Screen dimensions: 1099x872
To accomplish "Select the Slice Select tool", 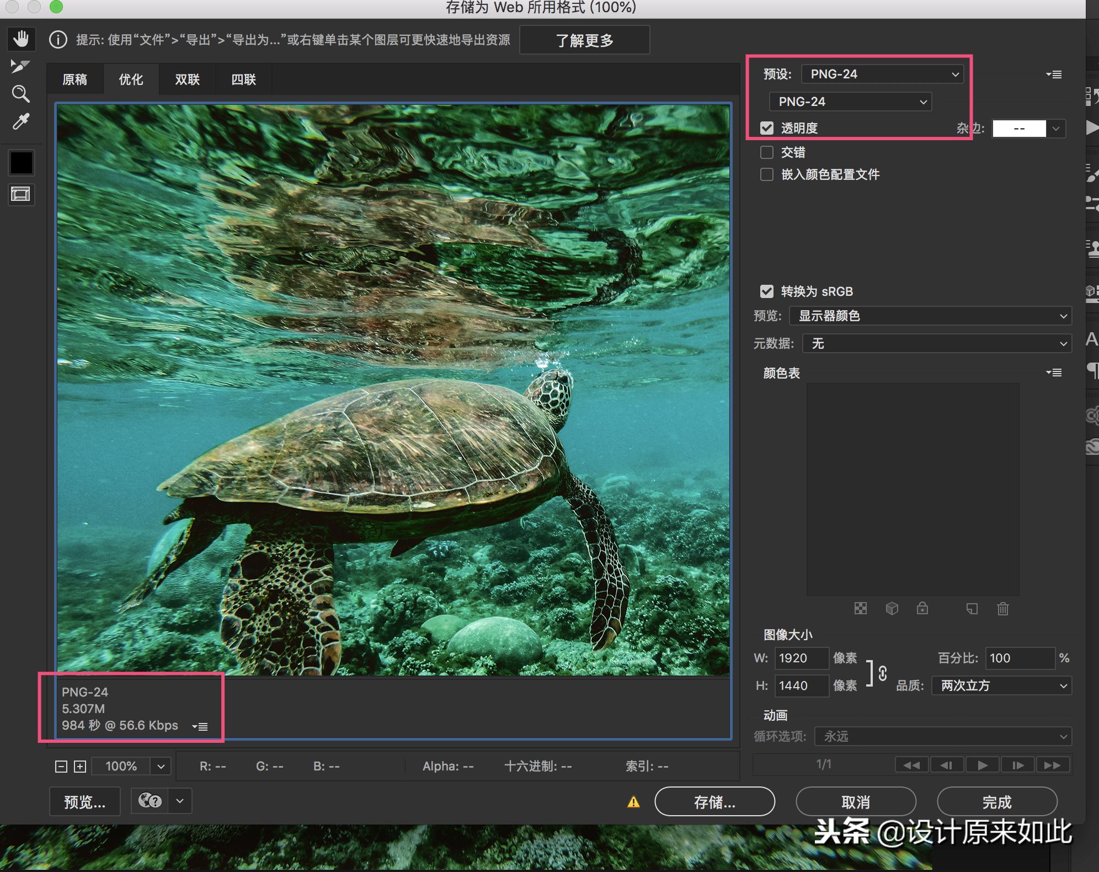I will pos(20,66).
